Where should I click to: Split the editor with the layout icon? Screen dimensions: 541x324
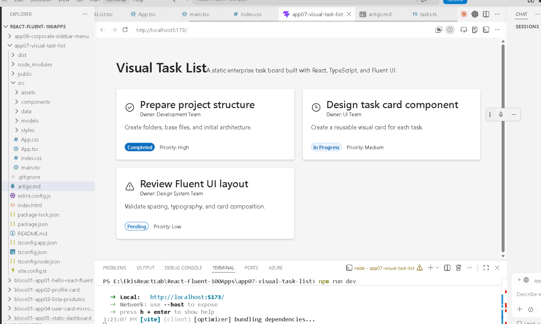tap(486, 14)
